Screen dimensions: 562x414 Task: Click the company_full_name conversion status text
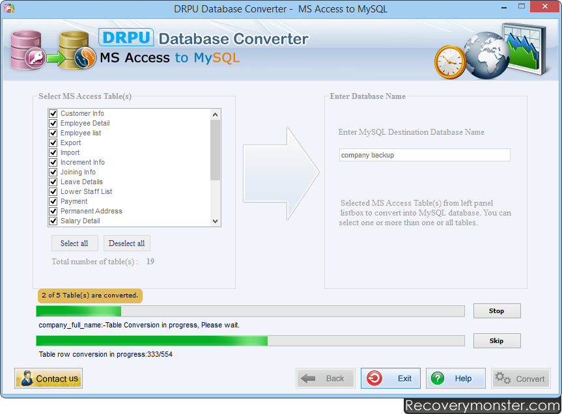point(139,325)
